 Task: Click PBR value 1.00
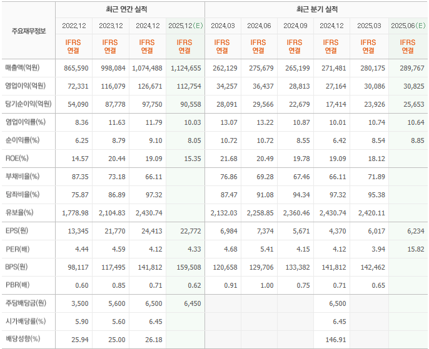[267, 286]
